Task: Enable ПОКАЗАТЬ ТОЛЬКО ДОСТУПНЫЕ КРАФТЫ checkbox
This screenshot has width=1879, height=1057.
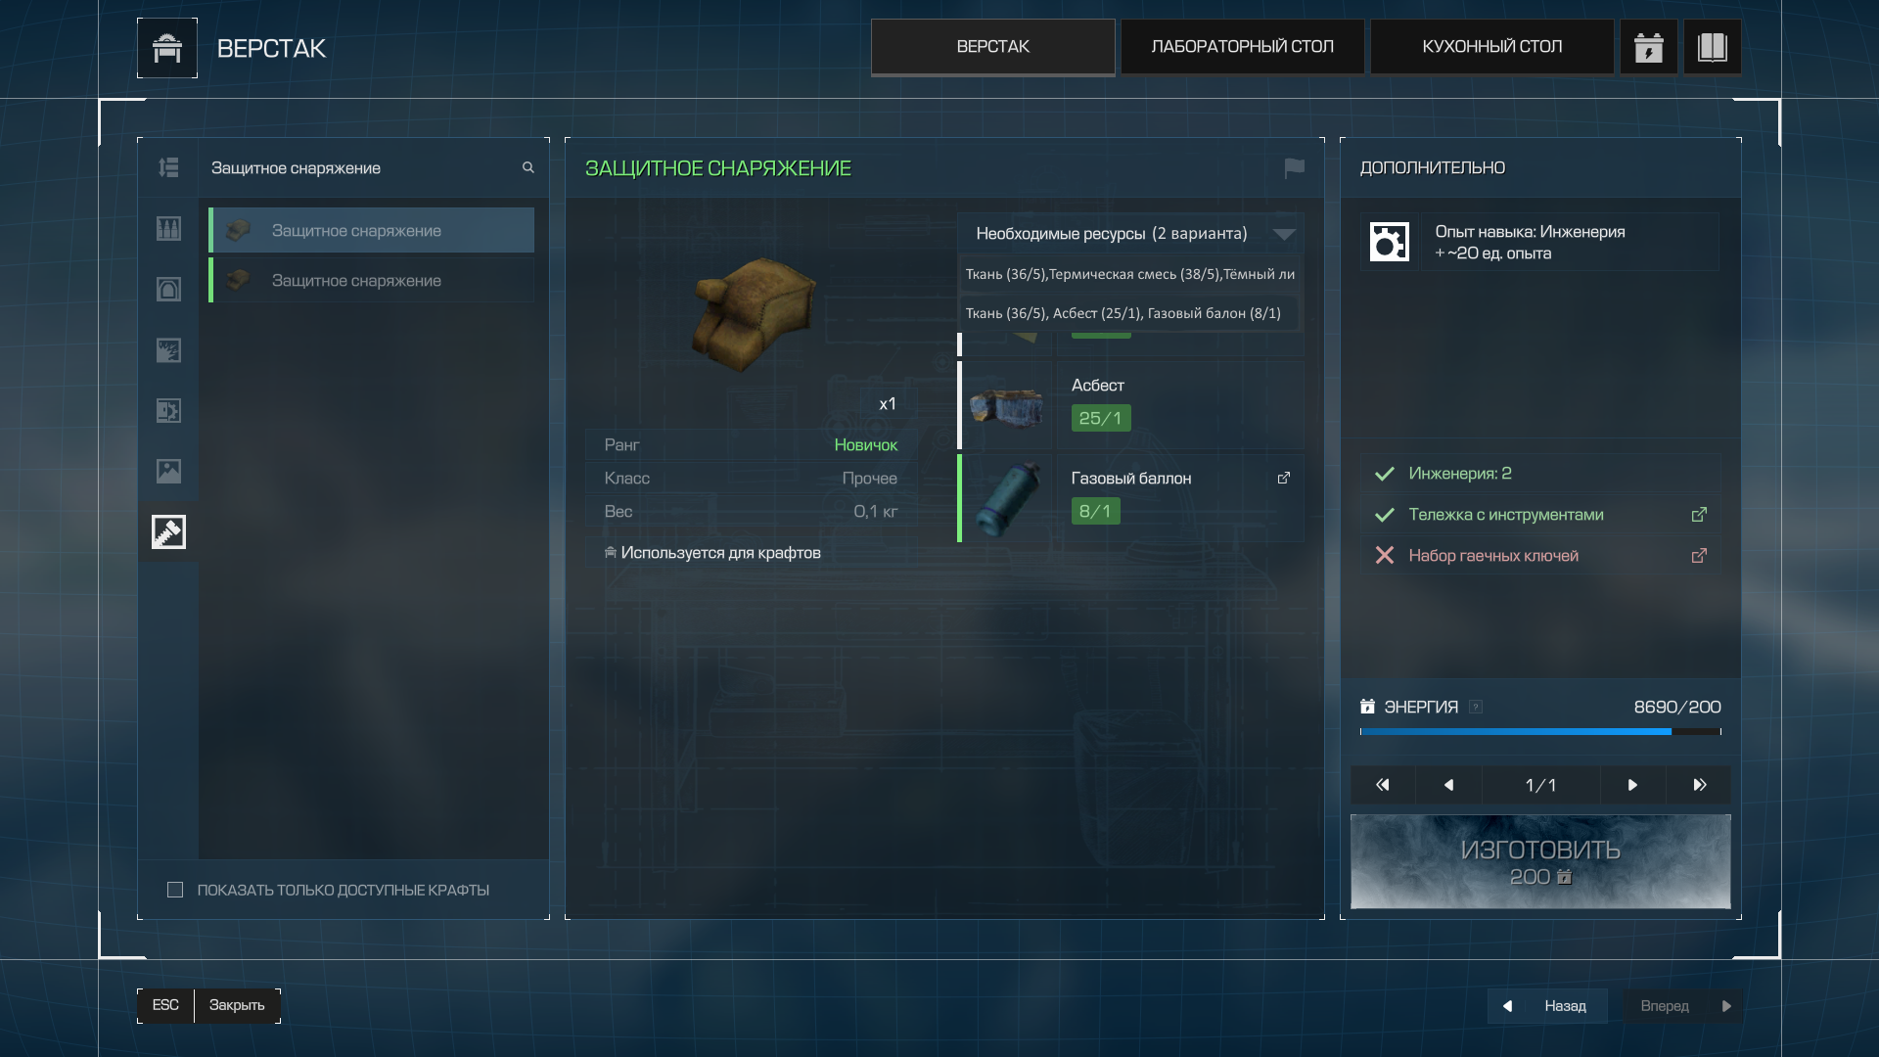Action: click(x=175, y=890)
